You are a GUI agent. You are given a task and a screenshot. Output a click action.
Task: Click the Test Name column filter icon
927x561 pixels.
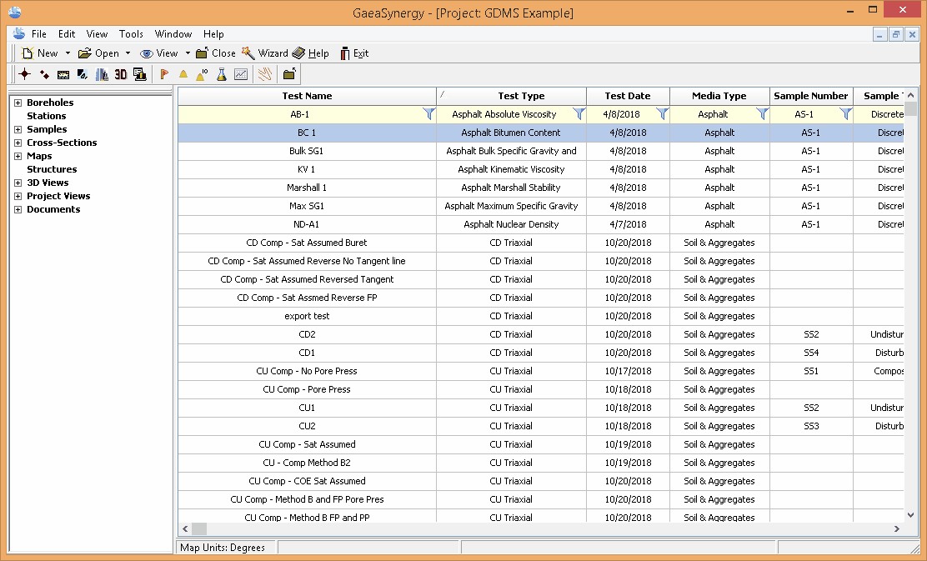point(428,114)
